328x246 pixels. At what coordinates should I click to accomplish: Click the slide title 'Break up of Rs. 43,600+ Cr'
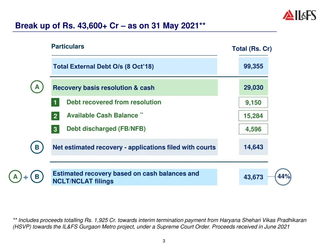110,26
